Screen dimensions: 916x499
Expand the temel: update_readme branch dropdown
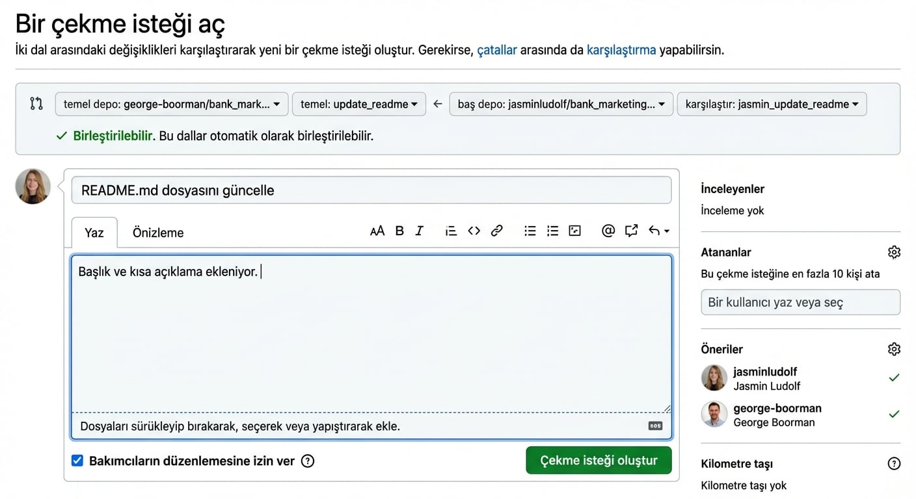tap(358, 104)
